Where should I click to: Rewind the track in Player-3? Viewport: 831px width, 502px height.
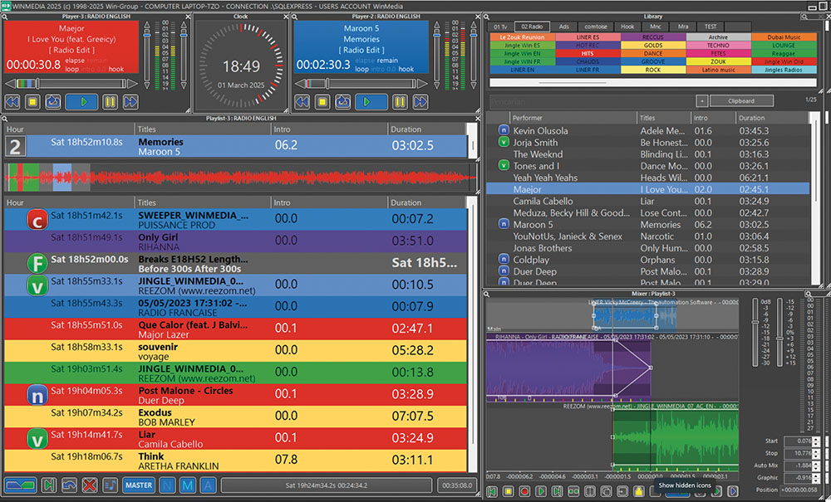click(x=12, y=101)
